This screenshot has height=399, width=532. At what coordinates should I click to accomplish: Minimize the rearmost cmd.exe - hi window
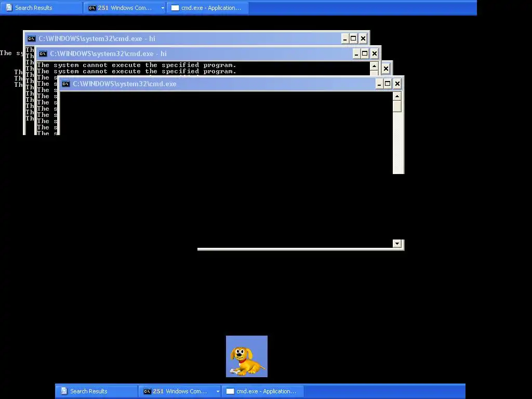[345, 38]
